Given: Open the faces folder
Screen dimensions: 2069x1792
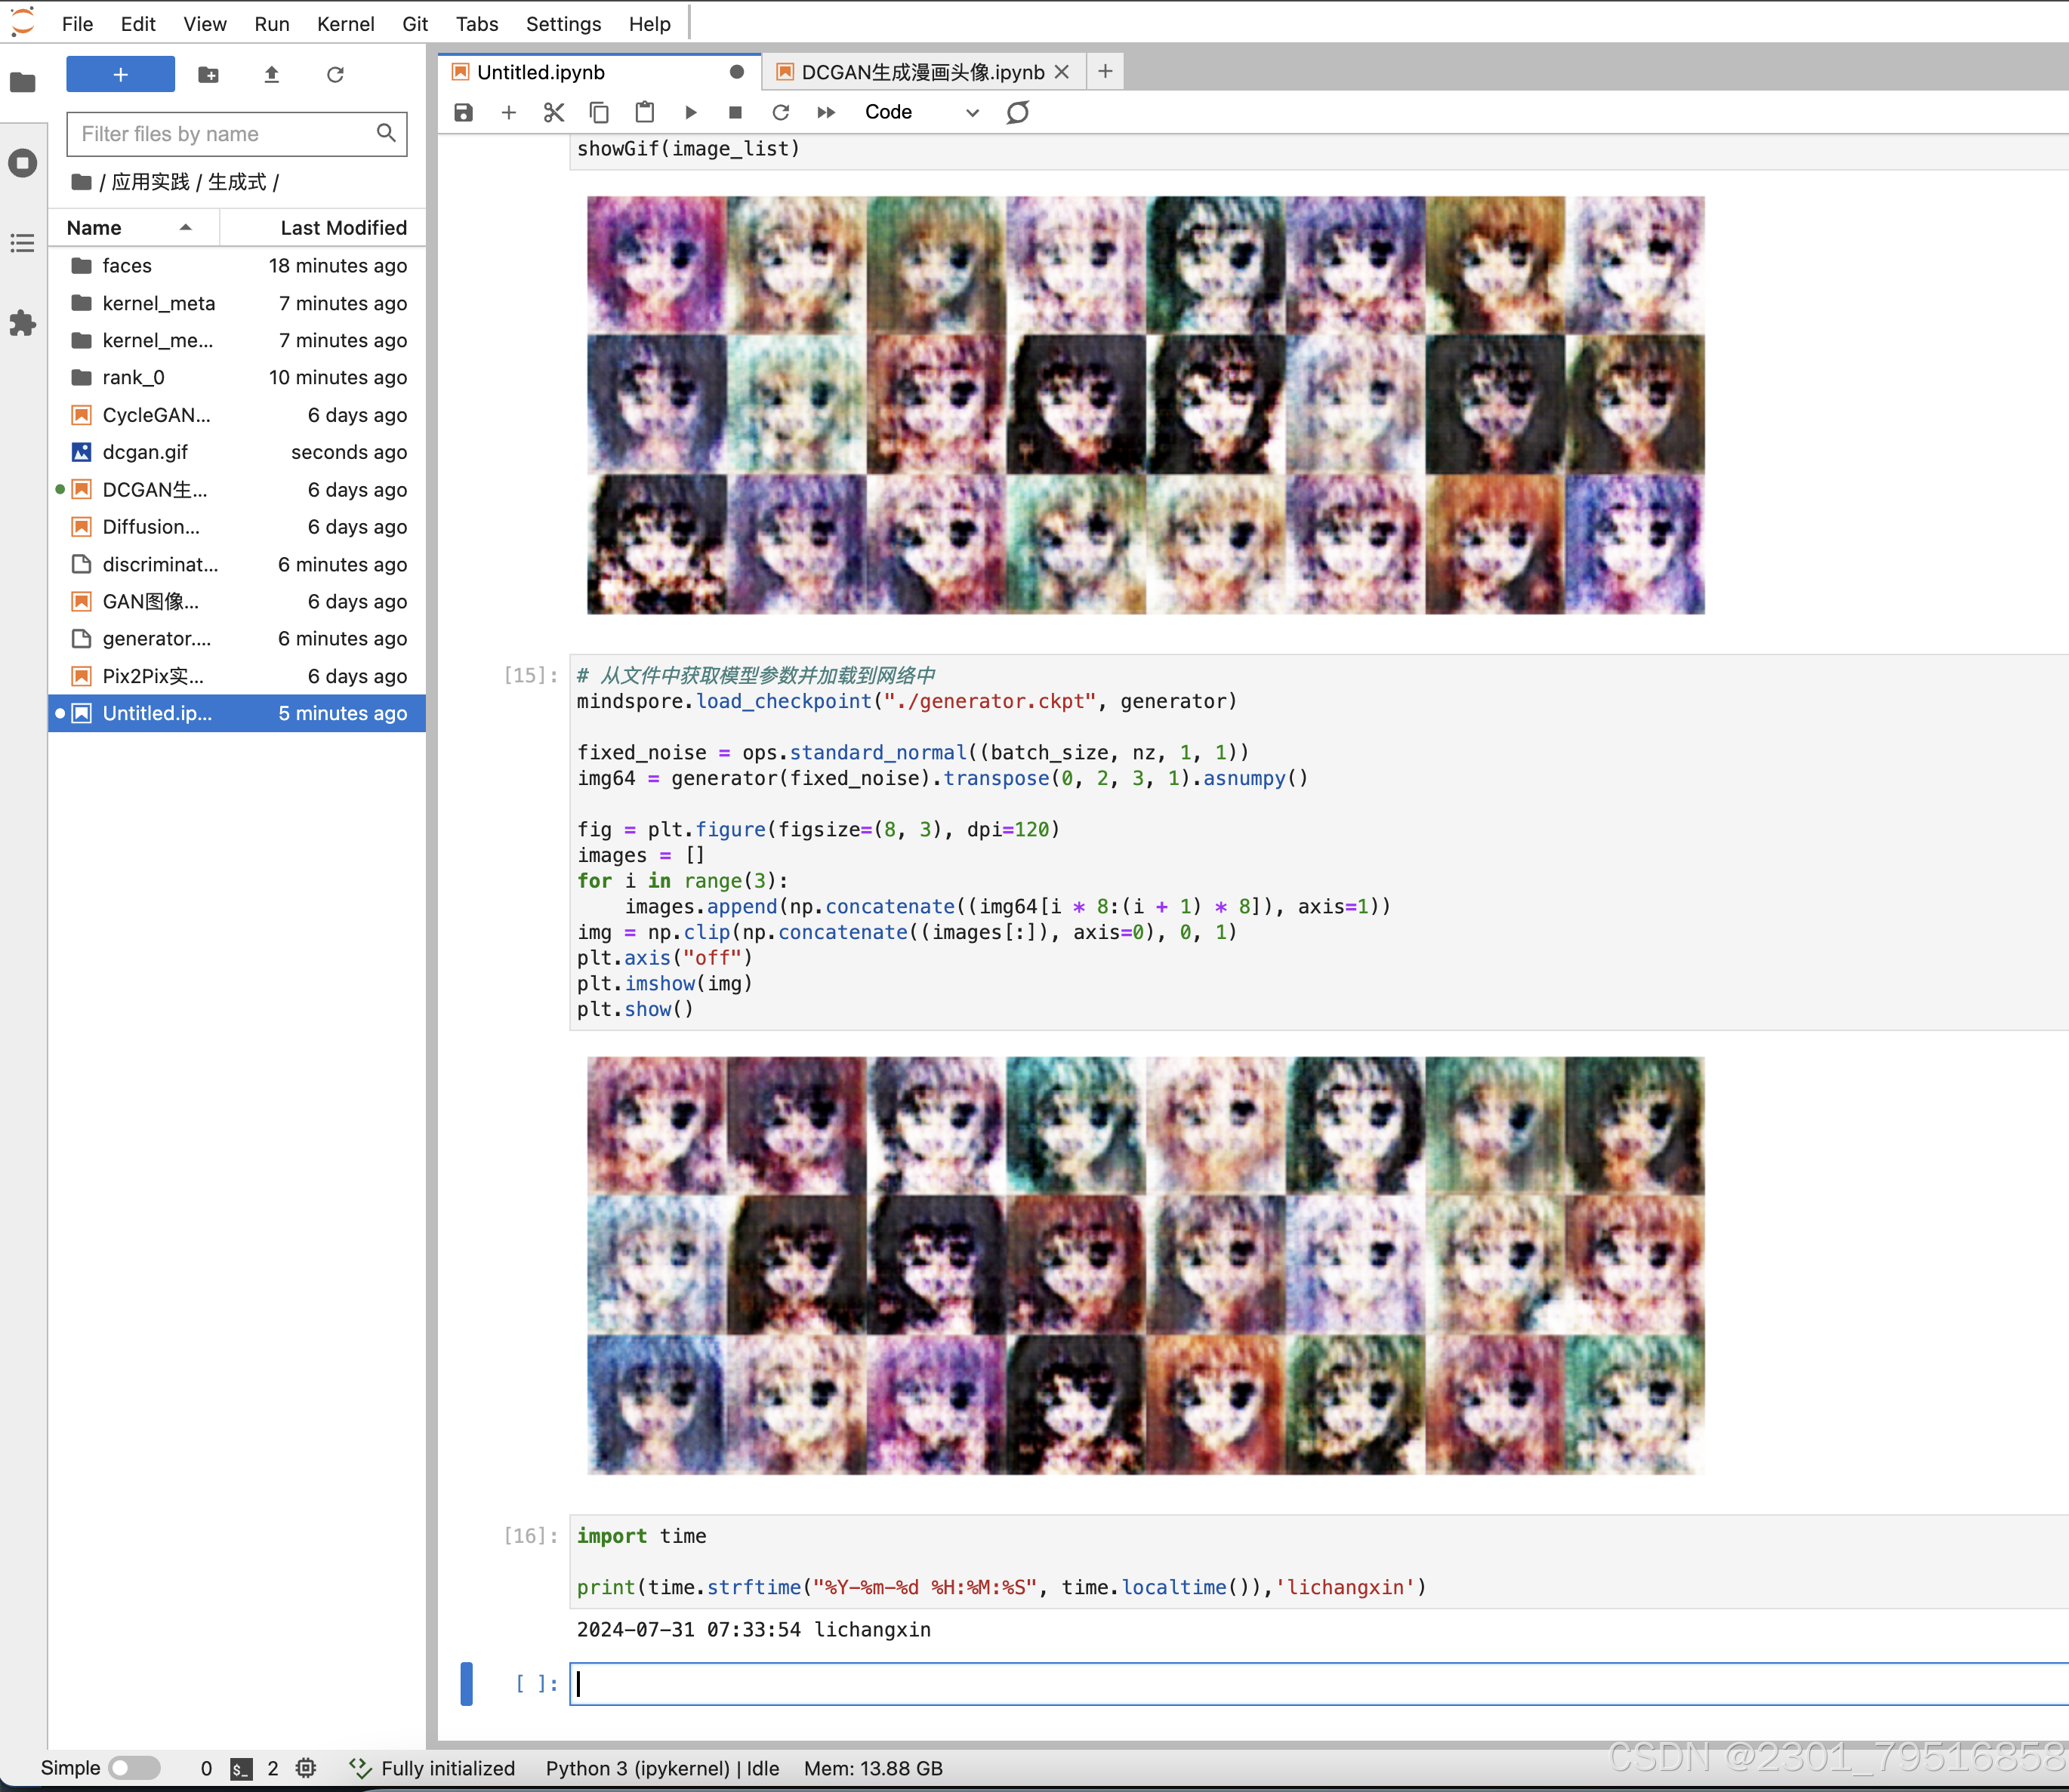Looking at the screenshot, I should 127,265.
